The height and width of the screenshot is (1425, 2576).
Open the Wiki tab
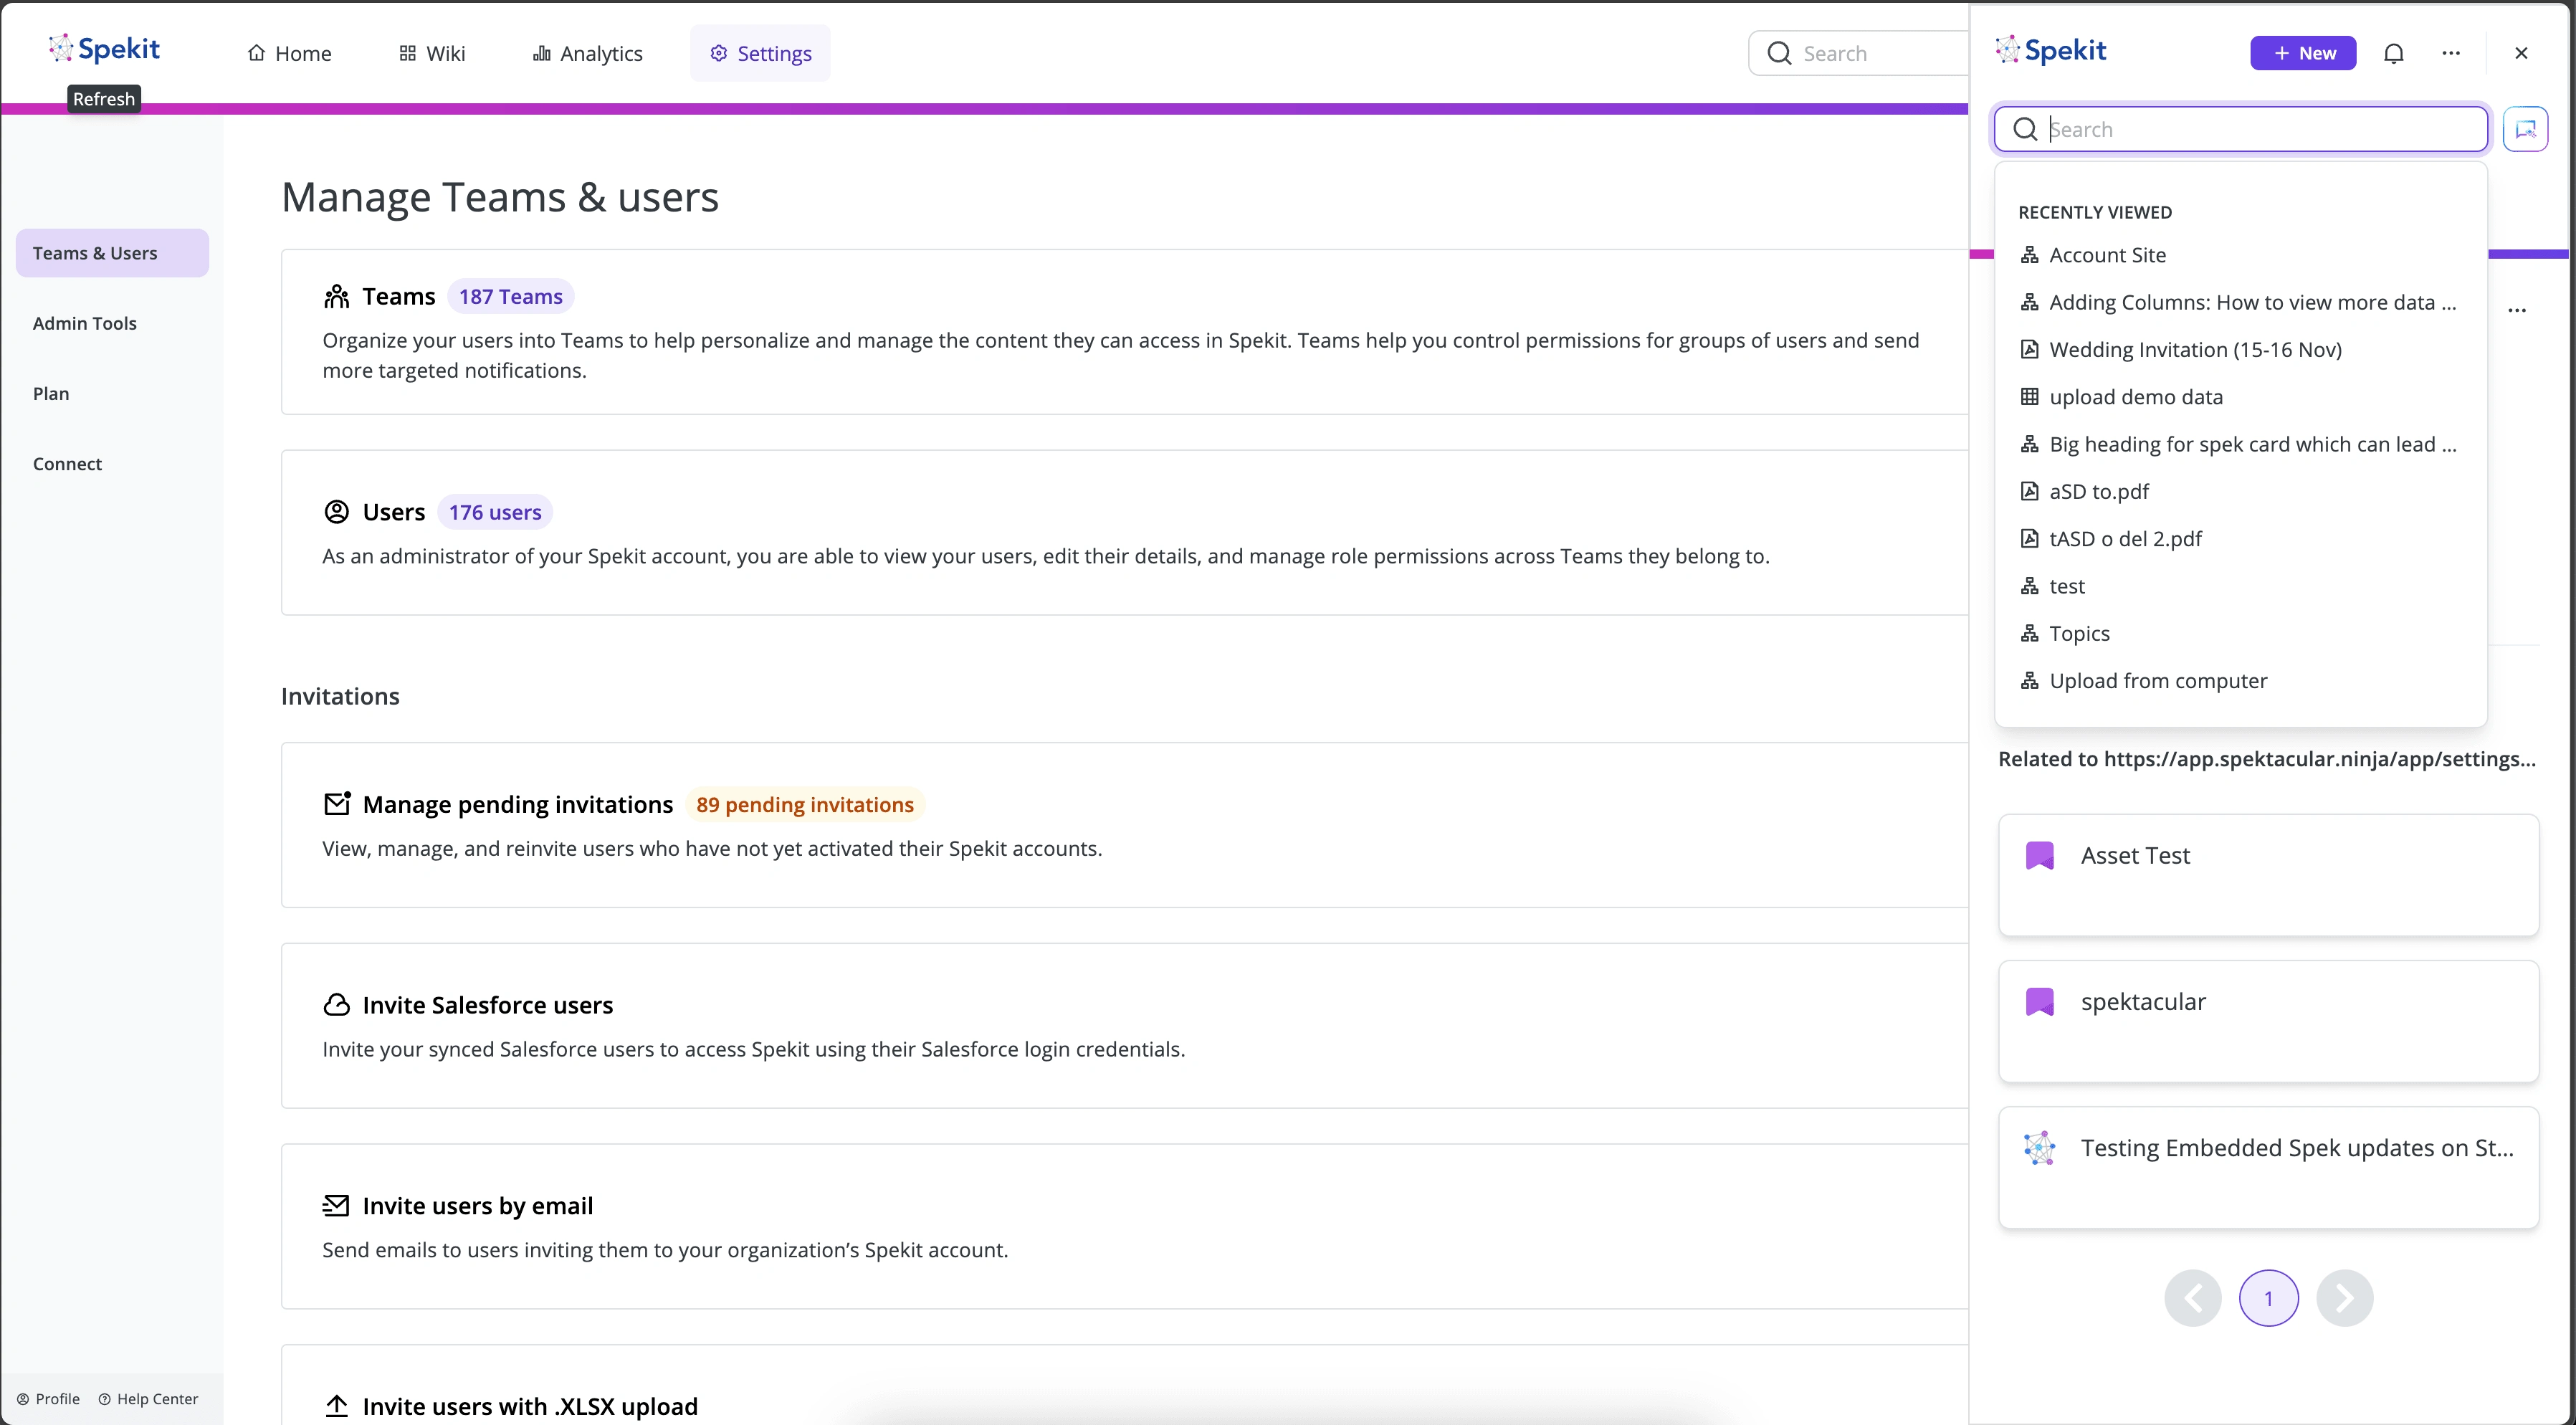[x=432, y=53]
